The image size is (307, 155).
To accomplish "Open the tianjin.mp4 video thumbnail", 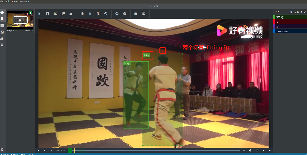I will (20, 20).
